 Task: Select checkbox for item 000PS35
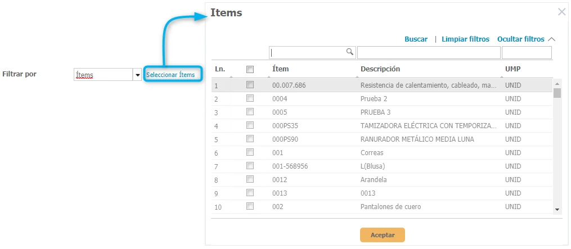pyautogui.click(x=250, y=125)
